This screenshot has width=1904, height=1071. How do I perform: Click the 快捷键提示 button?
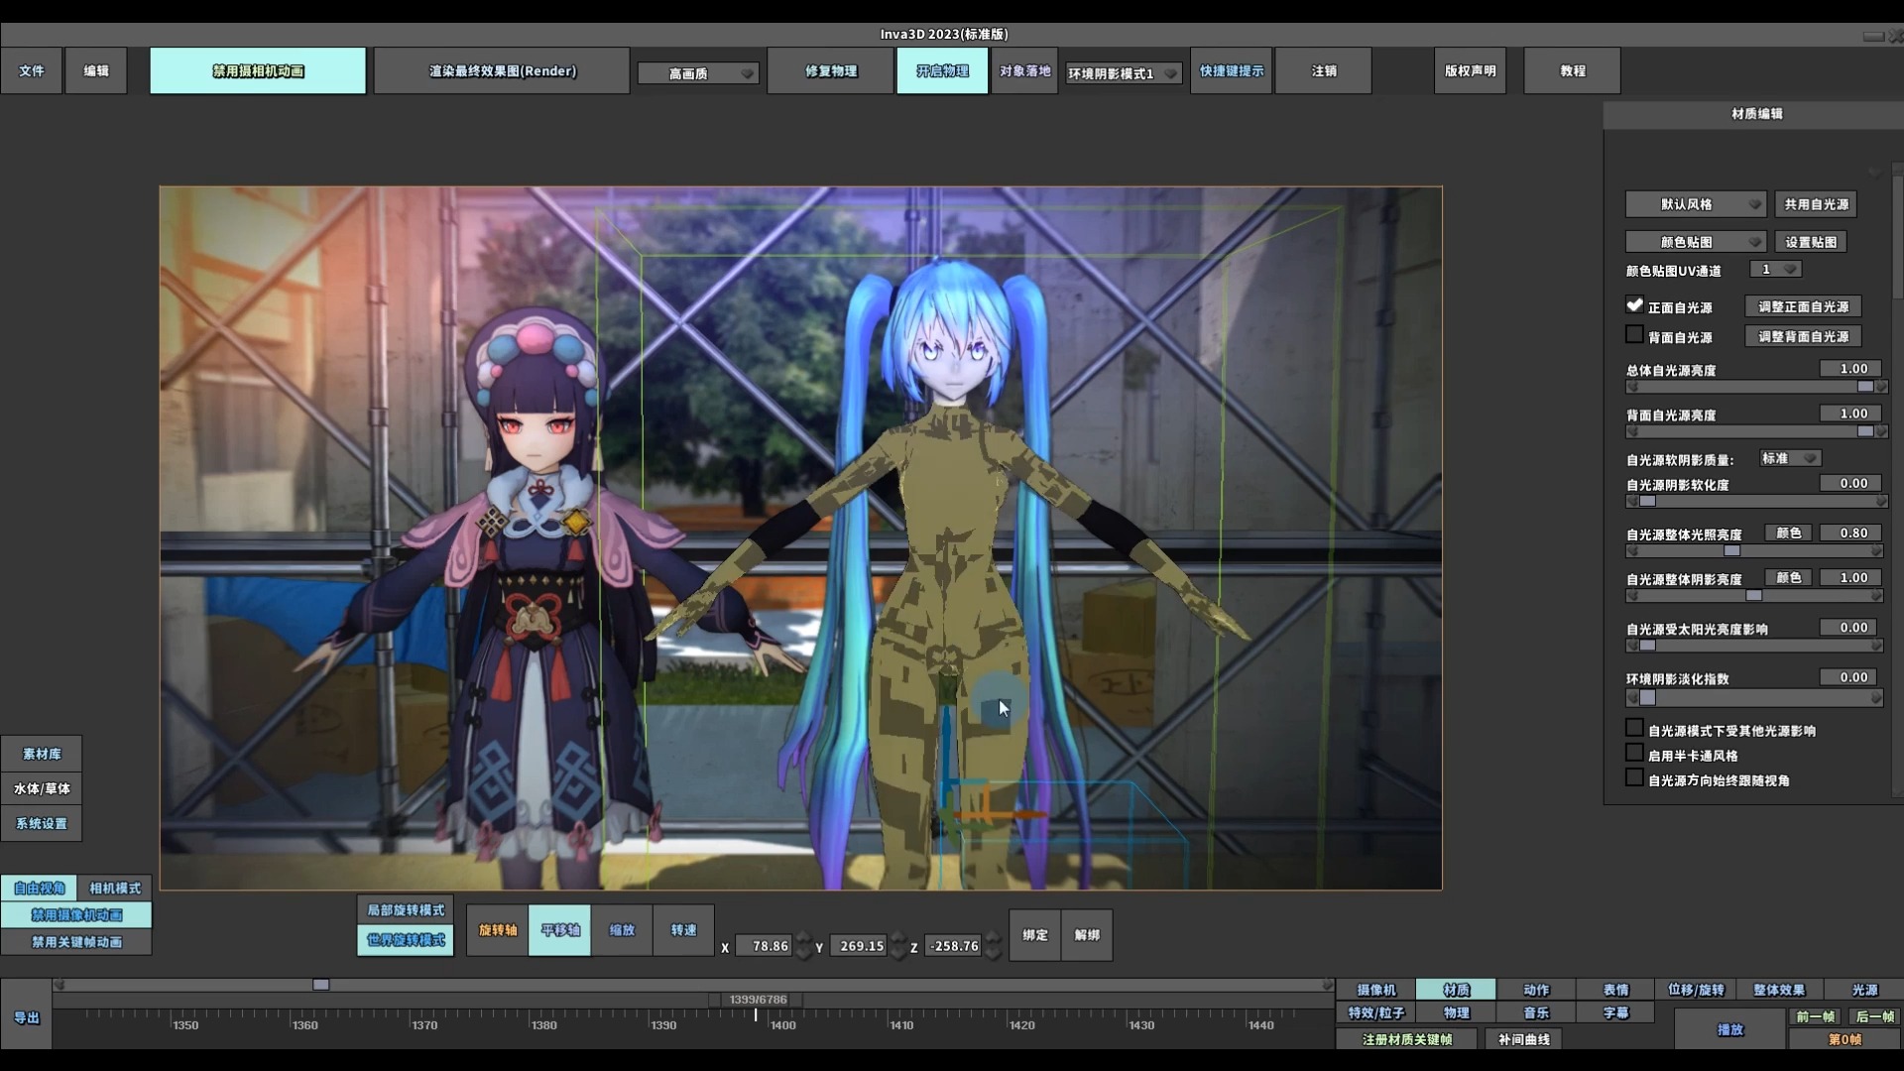tap(1232, 71)
